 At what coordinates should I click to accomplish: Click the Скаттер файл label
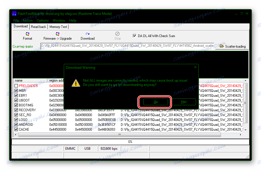(23, 46)
